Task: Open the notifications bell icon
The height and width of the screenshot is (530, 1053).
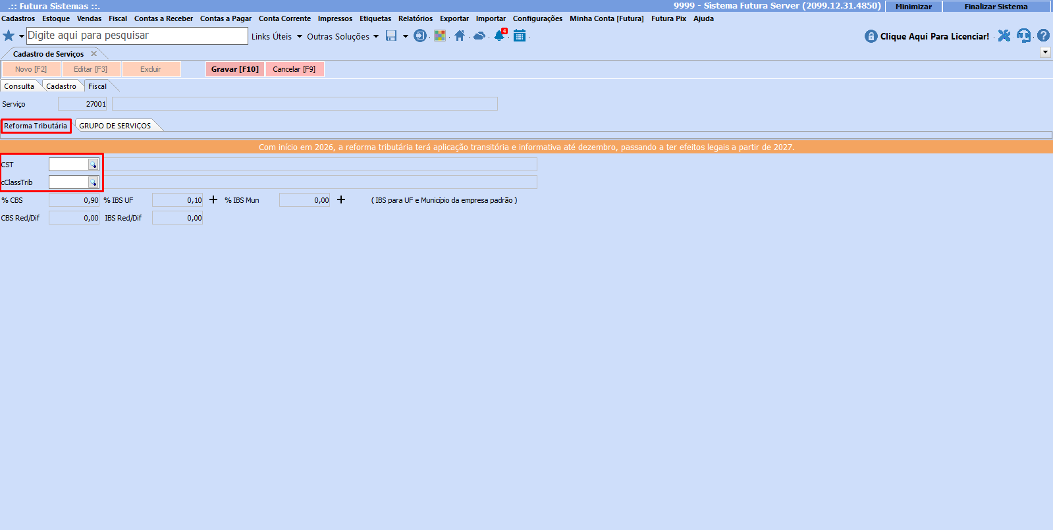Action: click(499, 36)
